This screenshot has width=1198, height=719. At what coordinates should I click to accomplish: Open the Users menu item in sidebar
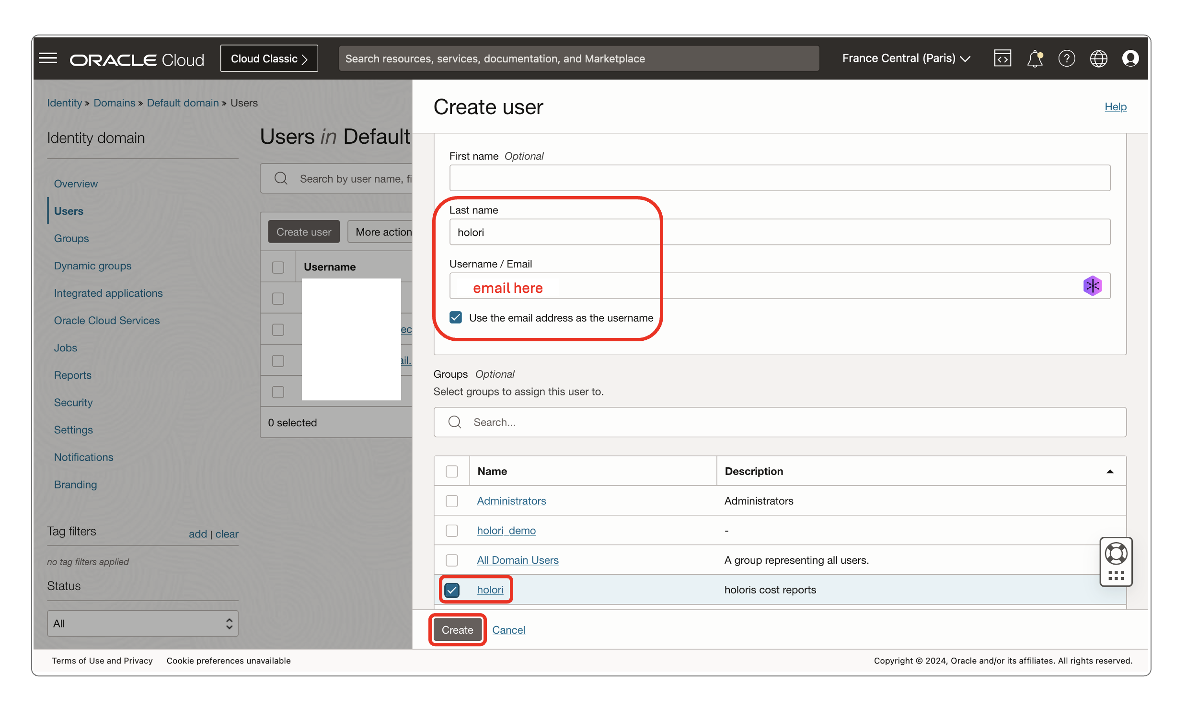(x=69, y=210)
